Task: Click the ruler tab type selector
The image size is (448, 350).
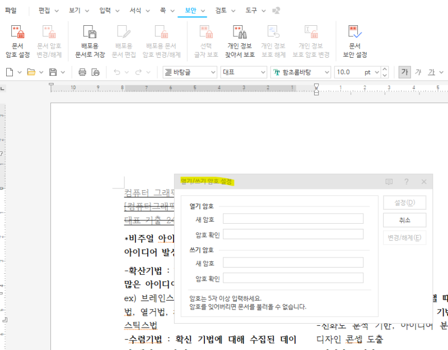Action: click(x=3, y=89)
